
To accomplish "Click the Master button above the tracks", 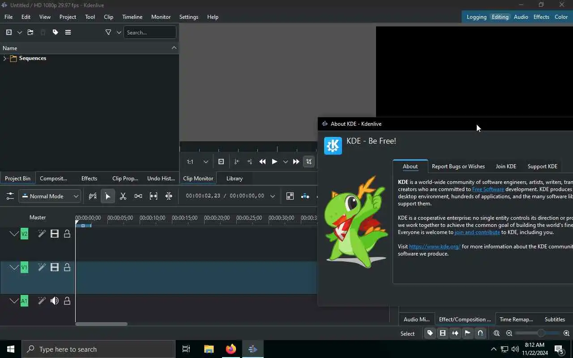I will (38, 217).
